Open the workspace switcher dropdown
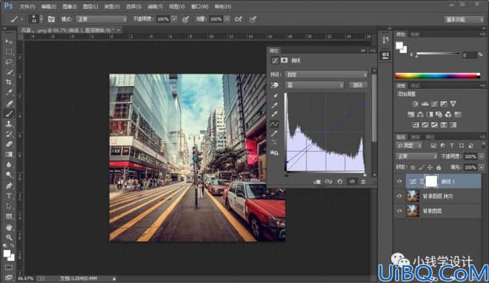This screenshot has width=489, height=283. [464, 19]
